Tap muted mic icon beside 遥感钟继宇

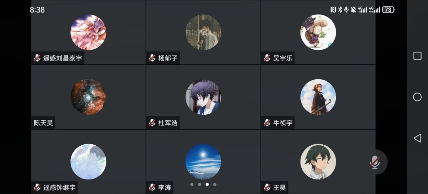point(37,188)
